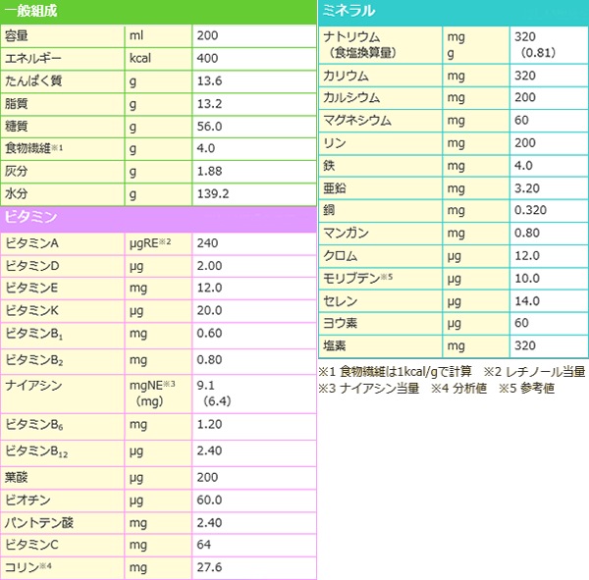Select the パントテン酸 row label
Screen dimensions: 589x580
[x=34, y=522]
